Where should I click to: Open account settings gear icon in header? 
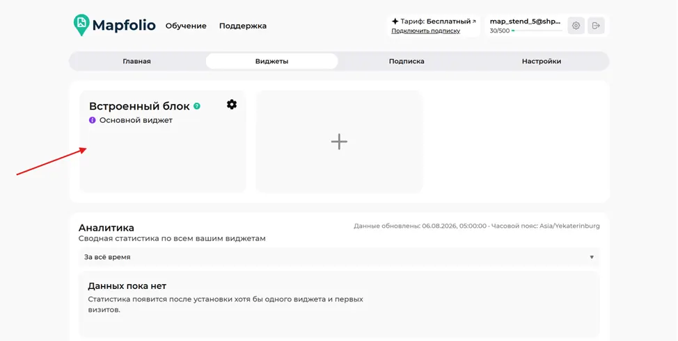[576, 26]
